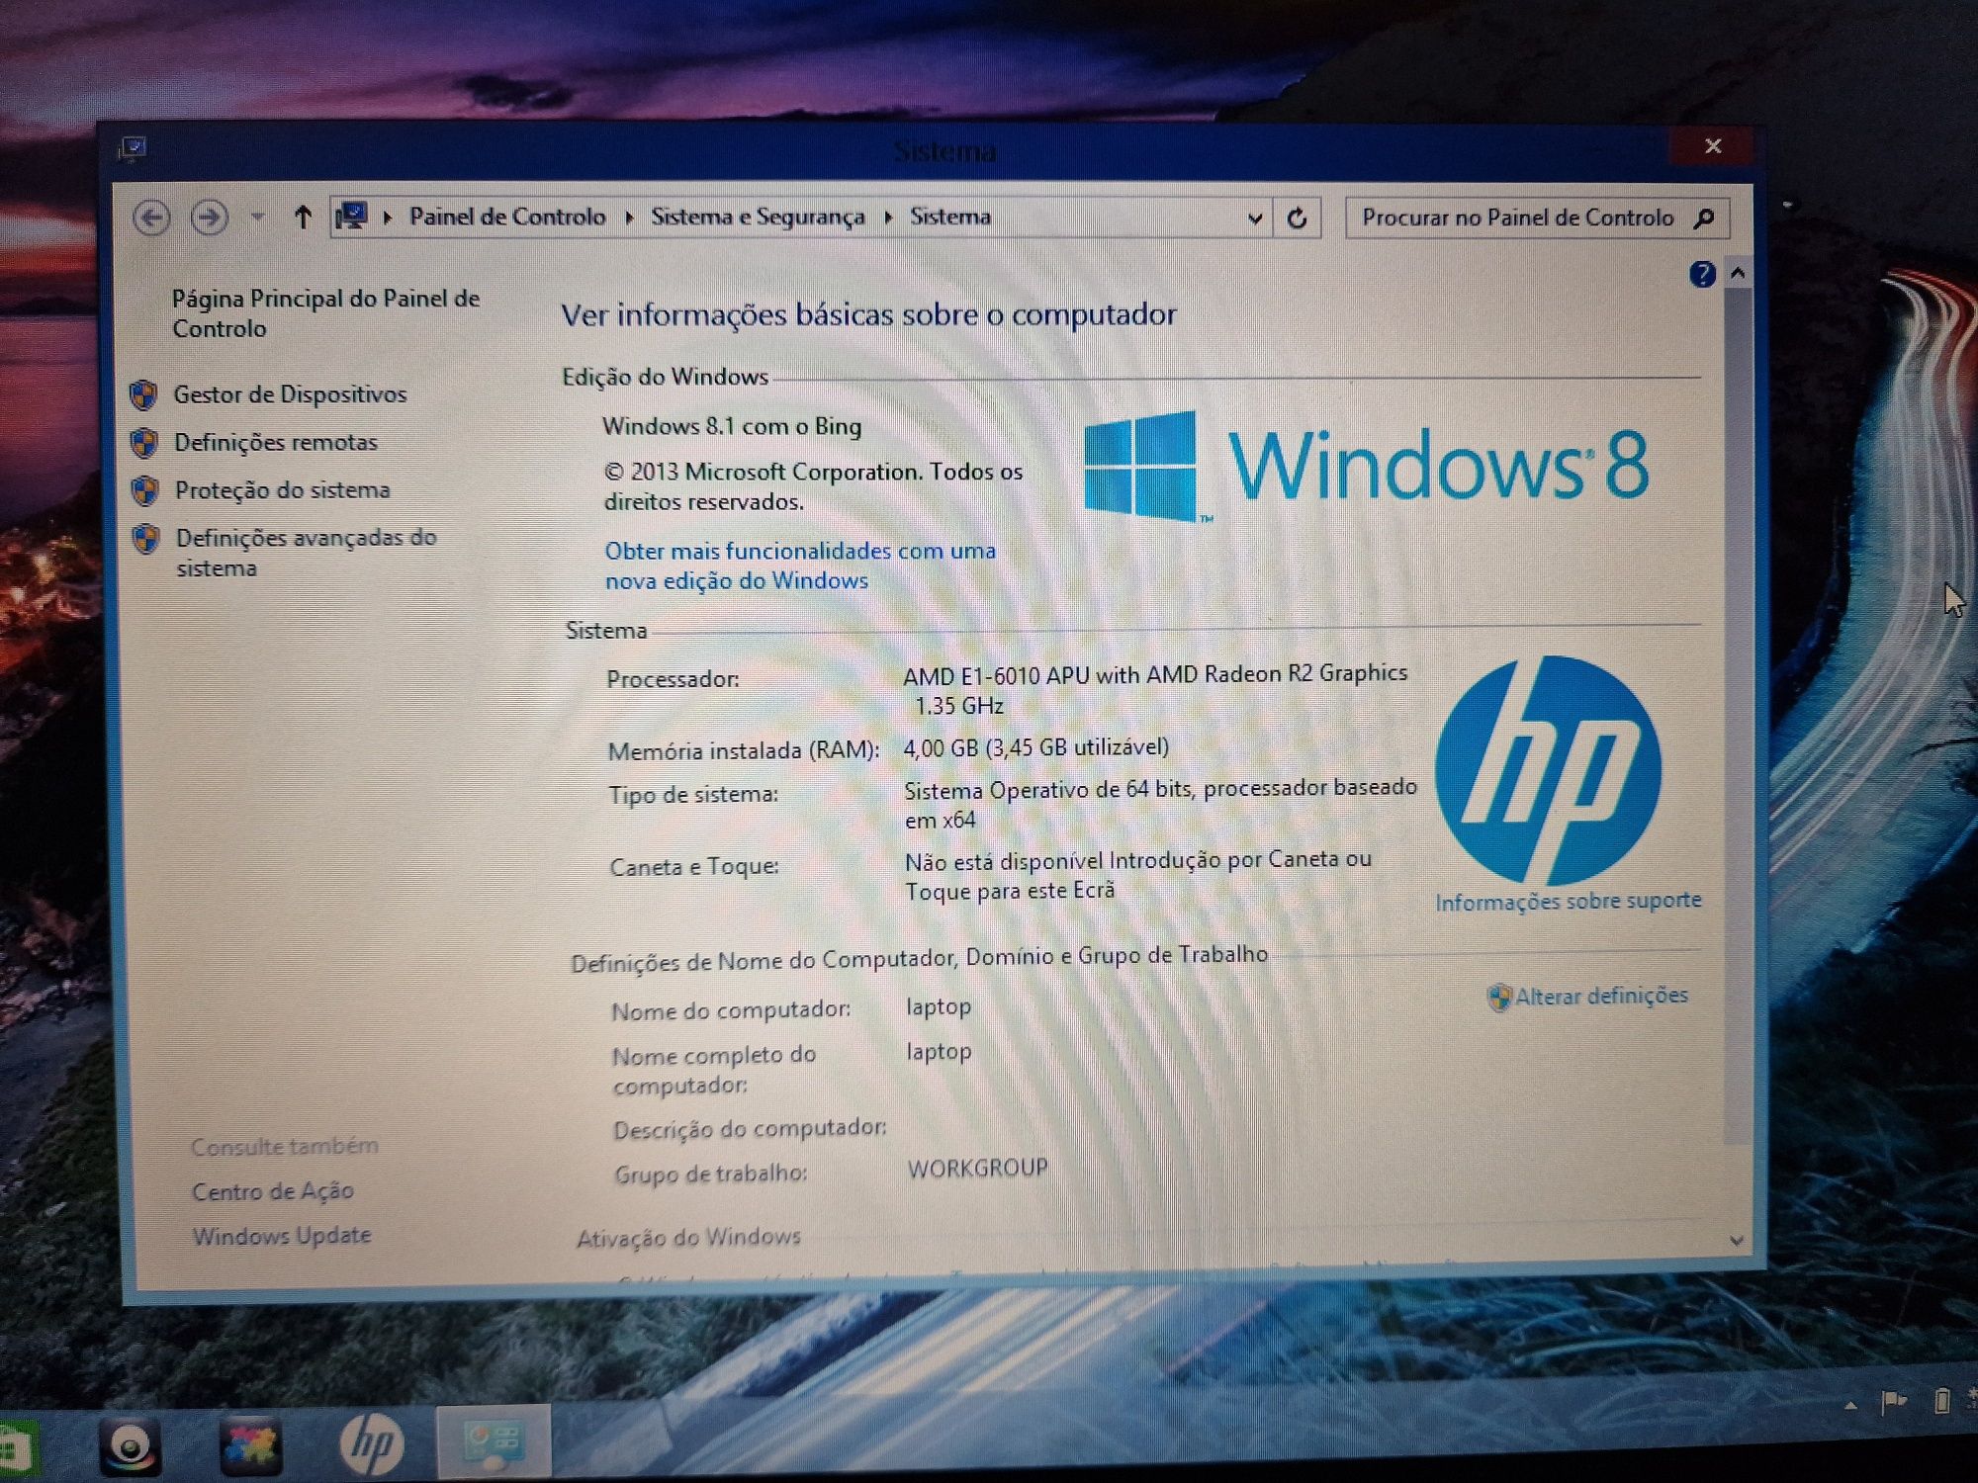Click the battery icon in tray
Image resolution: width=1978 pixels, height=1483 pixels.
(1941, 1401)
